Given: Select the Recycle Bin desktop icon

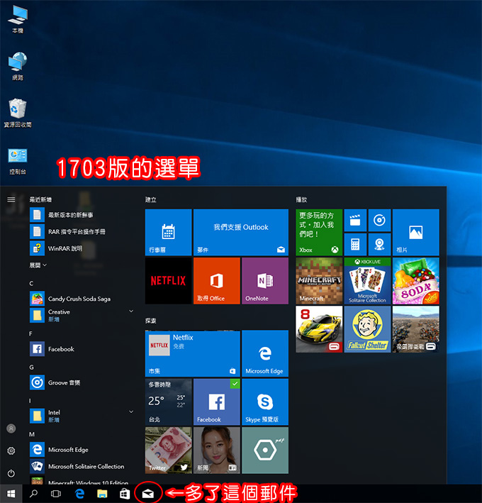Looking at the screenshot, I should tap(18, 113).
